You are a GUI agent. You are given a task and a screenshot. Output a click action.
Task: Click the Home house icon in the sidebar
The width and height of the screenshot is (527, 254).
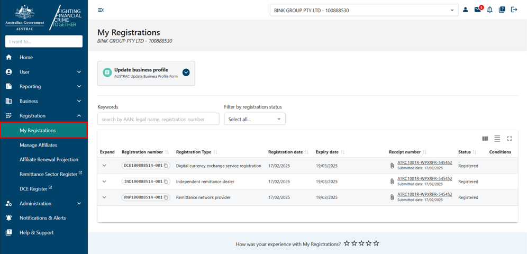[x=9, y=58]
